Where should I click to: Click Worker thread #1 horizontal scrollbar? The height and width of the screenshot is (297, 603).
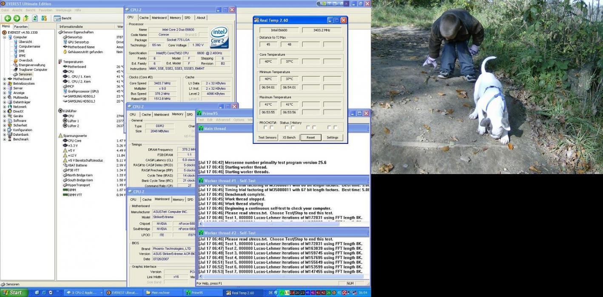coord(284,224)
